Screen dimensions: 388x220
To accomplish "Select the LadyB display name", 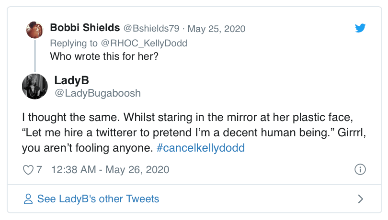I will (x=71, y=80).
